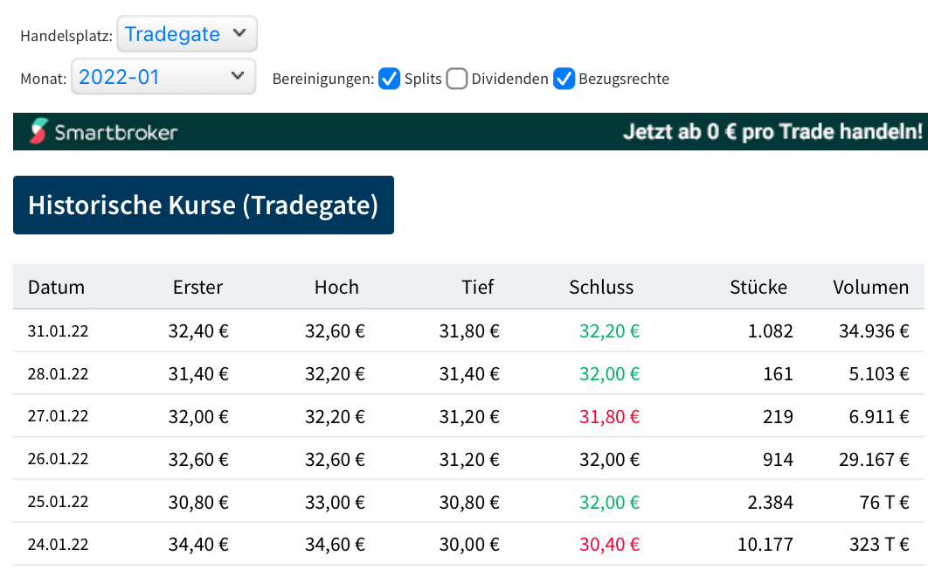The image size is (928, 570).
Task: Select the red closing price 31,80 €
Action: coord(609,417)
